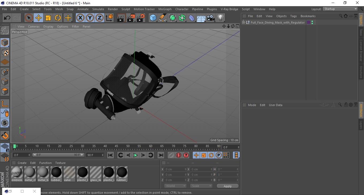The image size is (364, 195).
Task: Switch to Model mode
Action: coord(5,43)
